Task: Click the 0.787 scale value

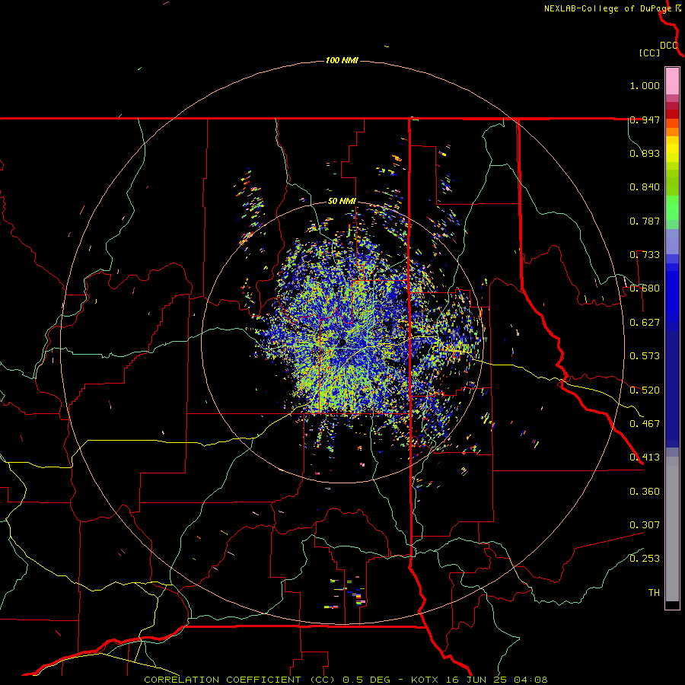Action: (645, 221)
